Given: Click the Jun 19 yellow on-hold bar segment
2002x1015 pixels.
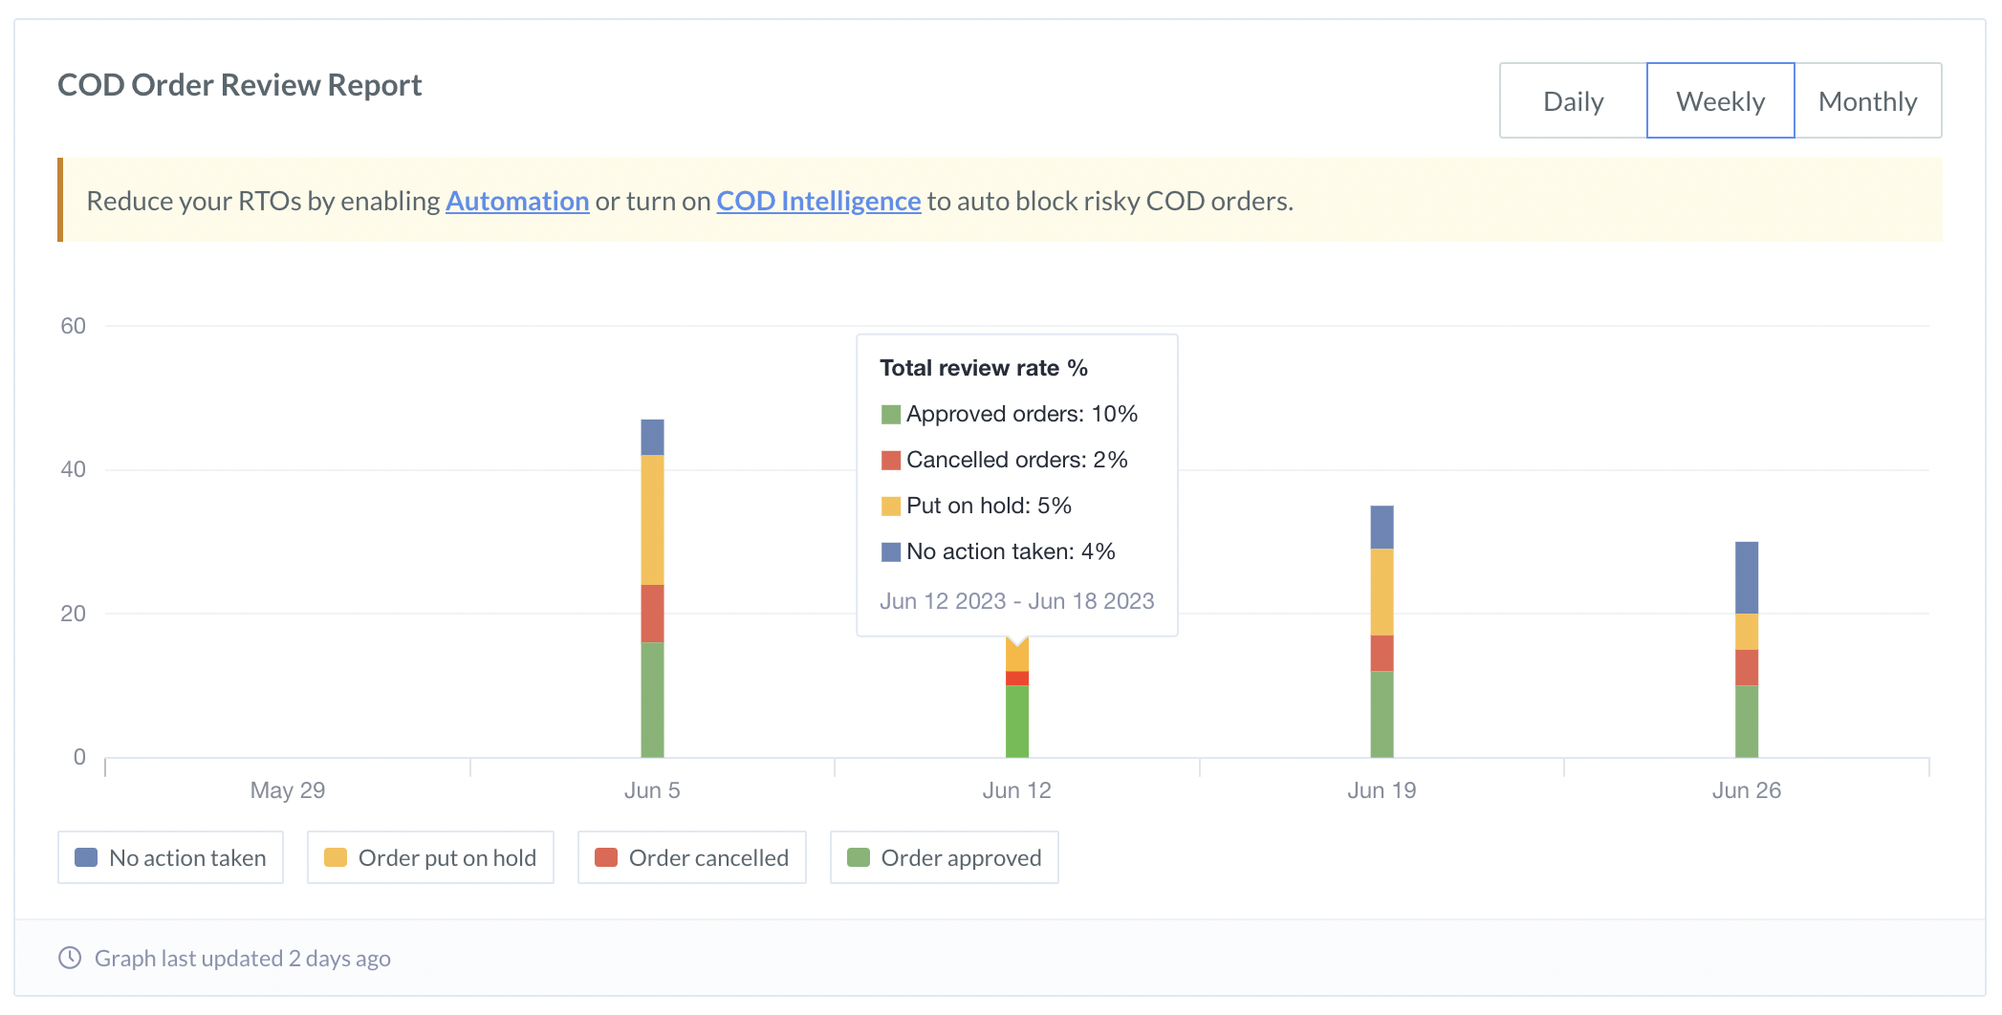Looking at the screenshot, I should click(x=1382, y=592).
